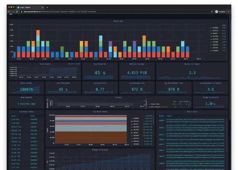238x170 pixels.
Task: Close the Chain - Grafana tab
Action: (43, 7)
